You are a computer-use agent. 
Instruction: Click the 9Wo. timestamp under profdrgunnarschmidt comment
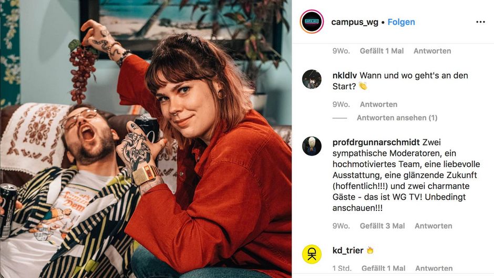[x=341, y=226]
